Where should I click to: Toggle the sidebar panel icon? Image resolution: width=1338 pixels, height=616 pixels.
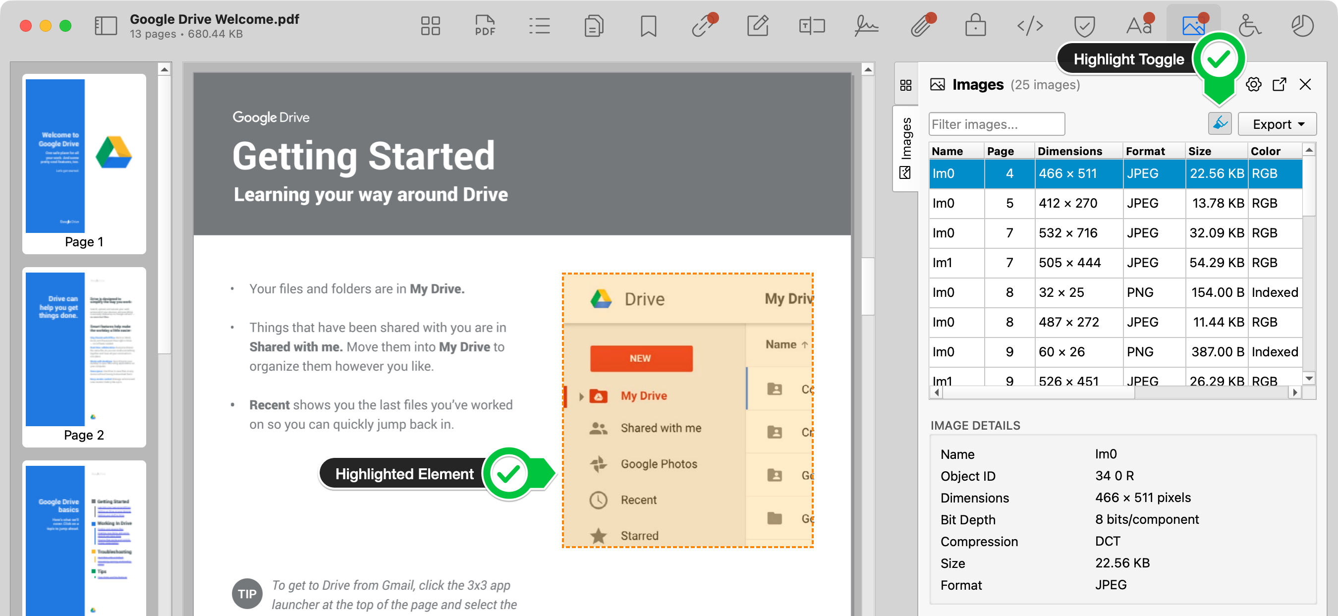pos(106,25)
